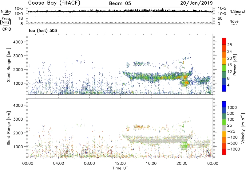Click the 'Power [dB]' color bar label
Image resolution: width=246 pixels, height=170 pixels.
click(x=235, y=65)
